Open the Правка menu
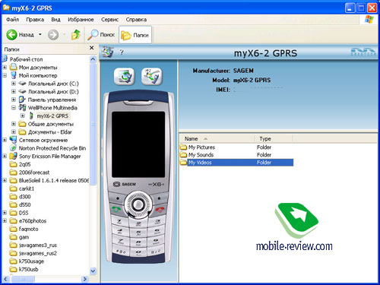Viewport: 380px width, 285px height. tap(35, 20)
